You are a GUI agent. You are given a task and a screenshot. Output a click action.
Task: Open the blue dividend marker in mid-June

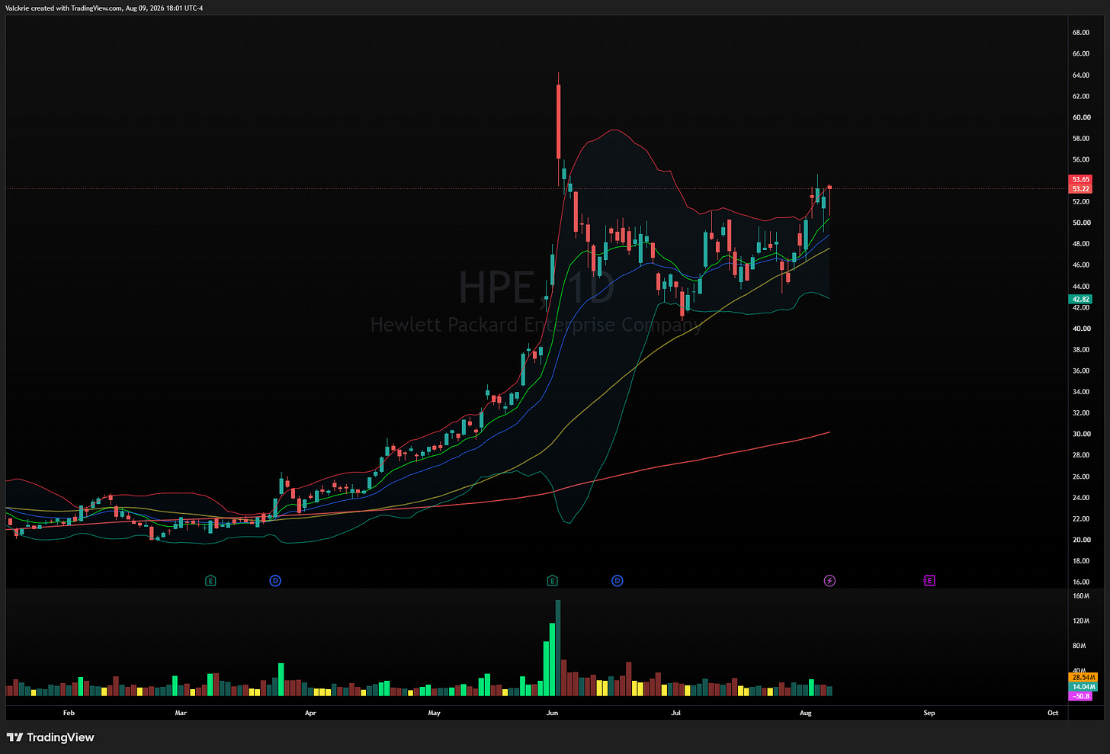(618, 581)
